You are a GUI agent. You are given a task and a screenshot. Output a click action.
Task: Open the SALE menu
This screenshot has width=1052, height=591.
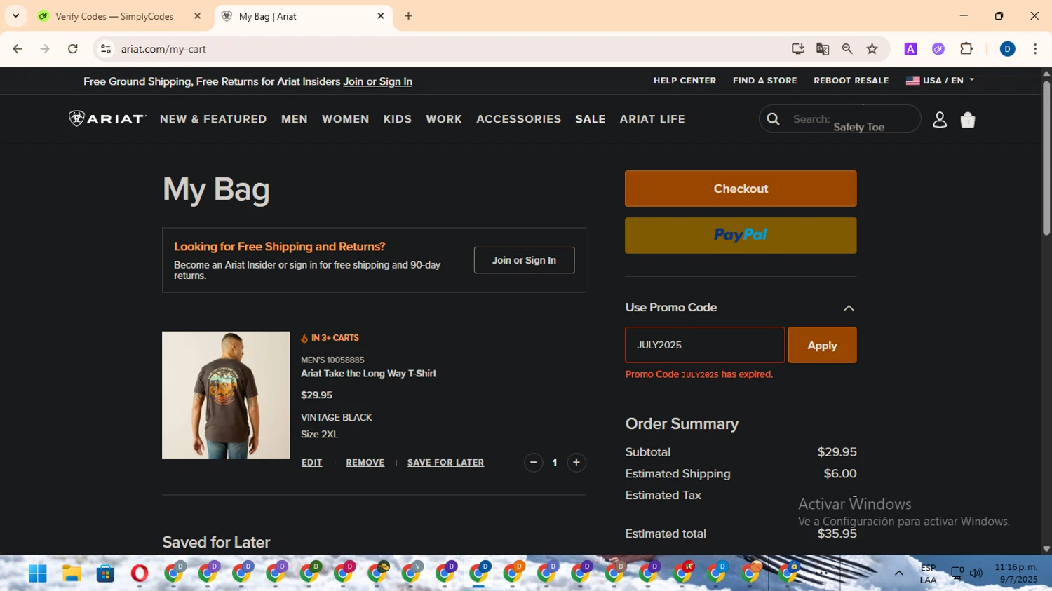[591, 119]
